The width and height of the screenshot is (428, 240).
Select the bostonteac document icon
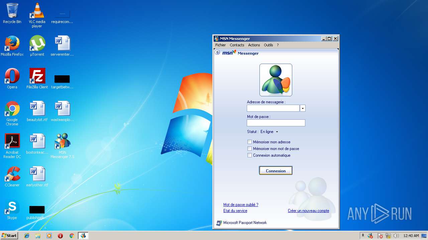(37, 144)
